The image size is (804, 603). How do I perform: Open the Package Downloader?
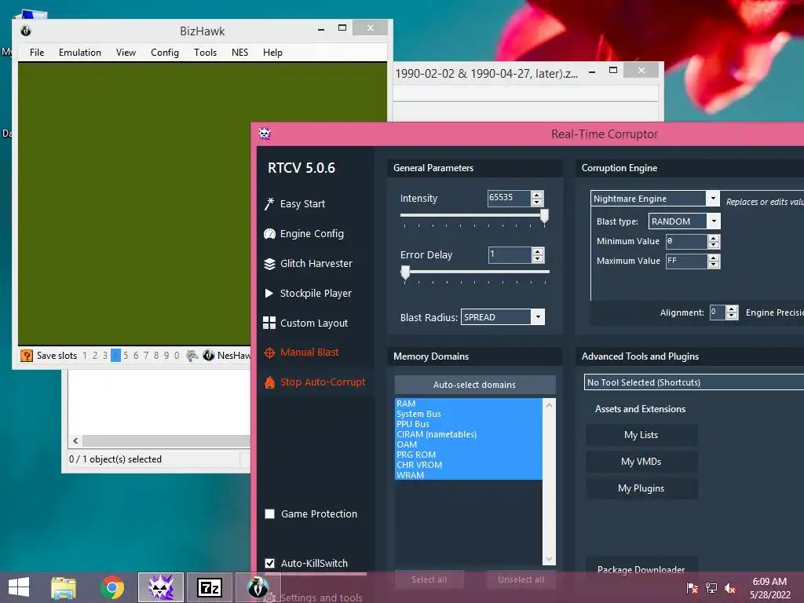[x=641, y=569]
